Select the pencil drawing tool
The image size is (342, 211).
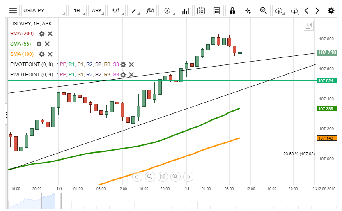point(134,11)
